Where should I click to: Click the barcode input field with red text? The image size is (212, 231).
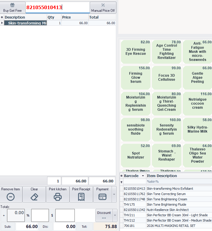[58, 7]
